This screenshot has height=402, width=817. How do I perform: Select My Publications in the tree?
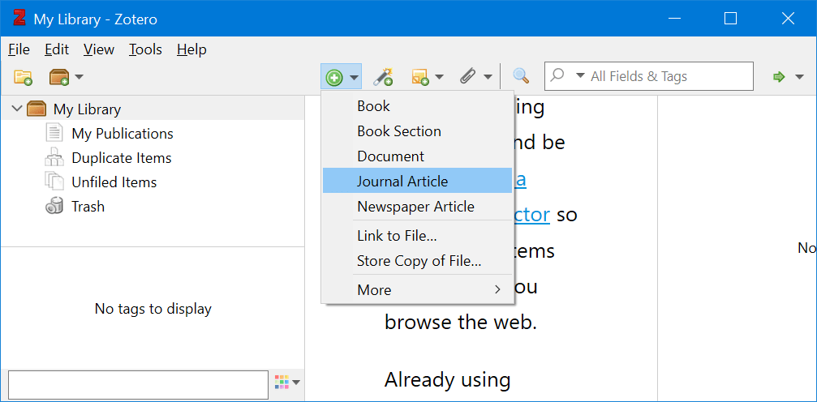(123, 134)
